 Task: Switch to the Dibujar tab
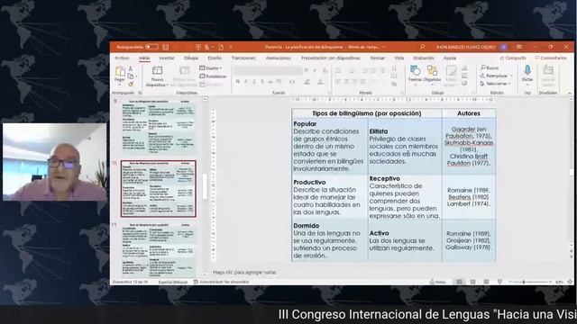tap(191, 58)
